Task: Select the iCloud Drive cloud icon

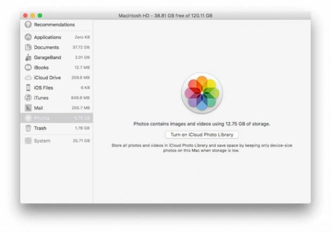Action: click(x=28, y=78)
